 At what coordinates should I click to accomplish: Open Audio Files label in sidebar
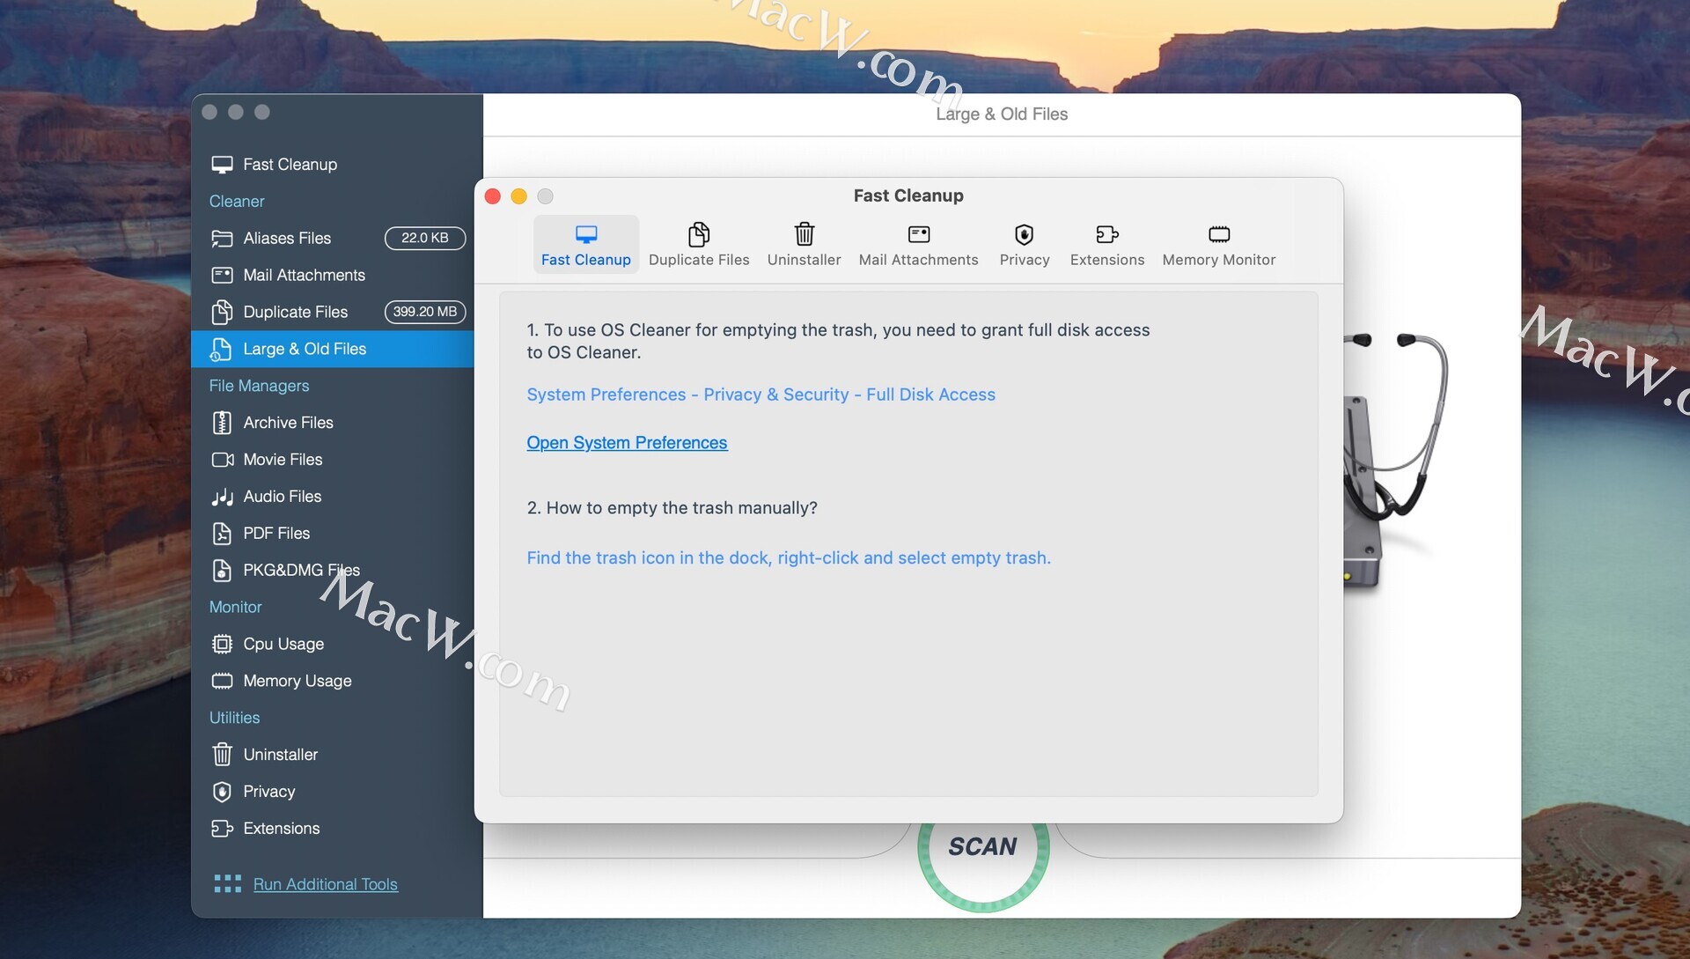pos(283,497)
